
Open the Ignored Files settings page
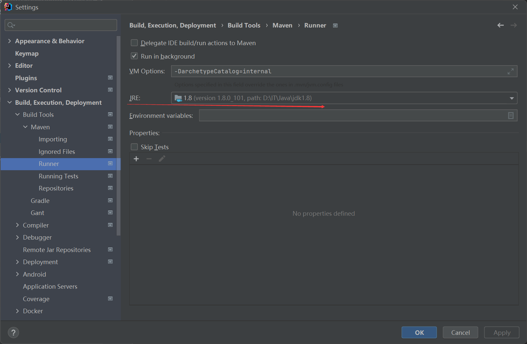57,152
